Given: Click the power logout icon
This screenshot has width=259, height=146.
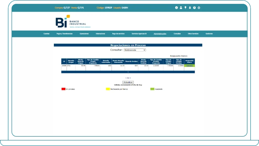Looking at the screenshot, I should tap(199, 8).
